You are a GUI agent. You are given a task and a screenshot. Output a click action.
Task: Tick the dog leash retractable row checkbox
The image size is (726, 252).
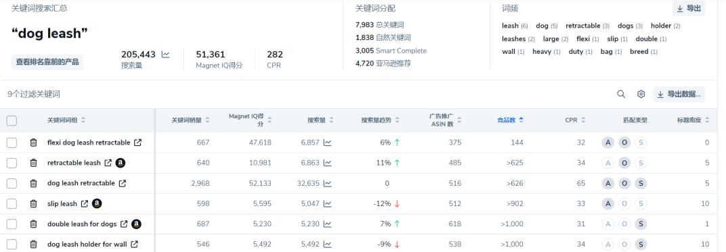click(12, 183)
